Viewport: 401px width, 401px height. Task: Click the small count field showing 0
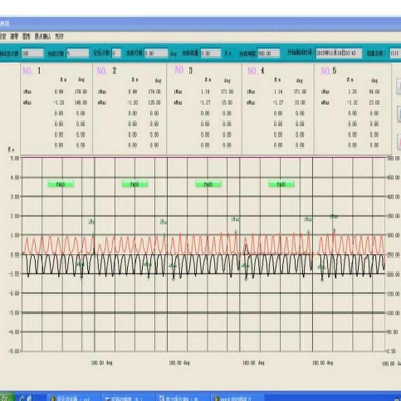pyautogui.click(x=117, y=53)
